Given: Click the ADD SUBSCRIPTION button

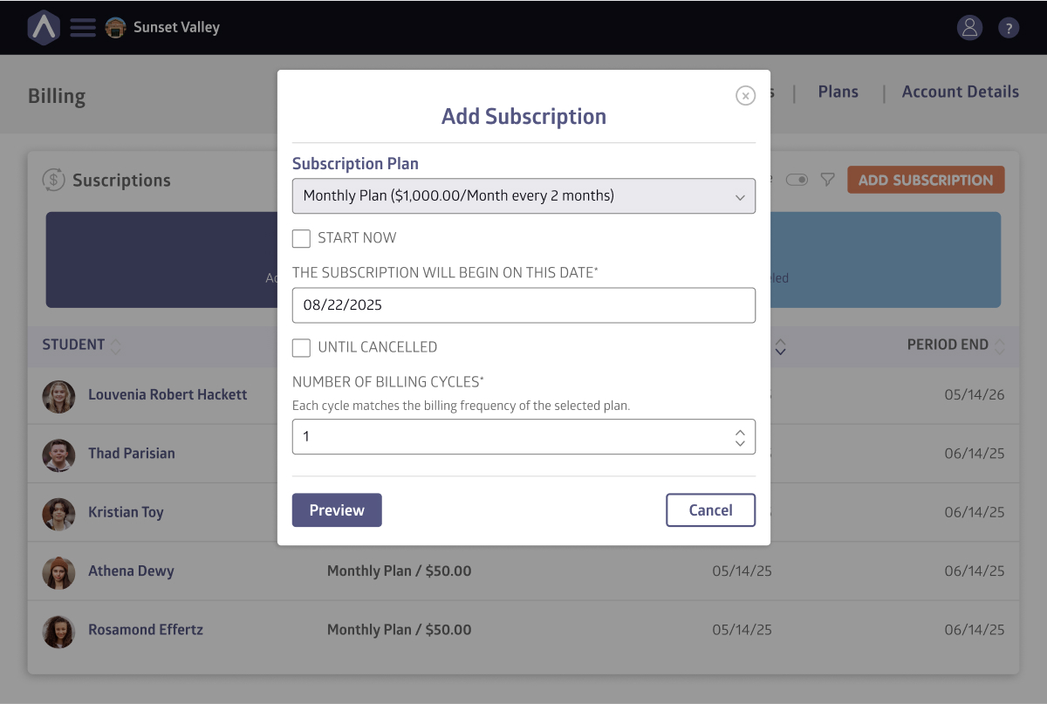Looking at the screenshot, I should (x=926, y=180).
